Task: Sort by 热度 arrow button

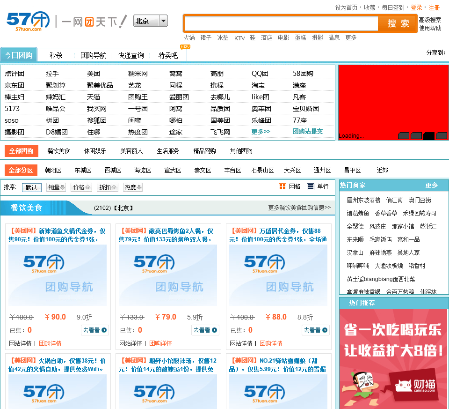Action: (x=133, y=187)
